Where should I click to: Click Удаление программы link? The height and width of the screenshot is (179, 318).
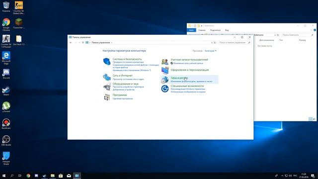pos(123,98)
